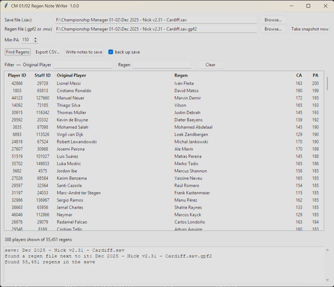Select the Neymar row
This screenshot has height=287, width=334.
tap(164, 215)
